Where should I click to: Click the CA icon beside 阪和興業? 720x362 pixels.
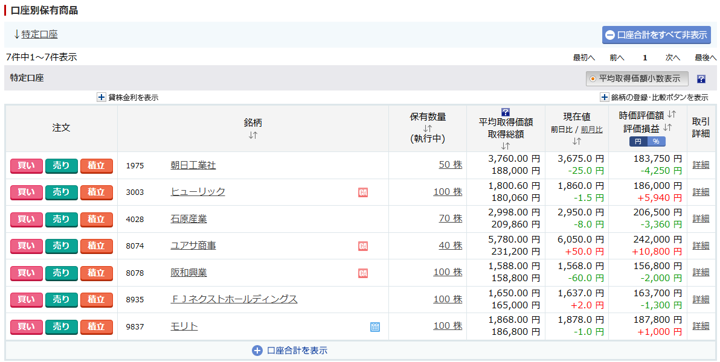point(363,273)
